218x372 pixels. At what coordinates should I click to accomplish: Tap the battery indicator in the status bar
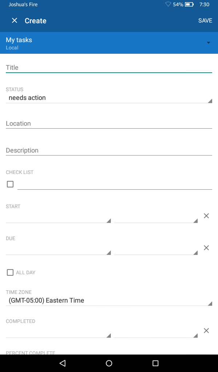click(x=189, y=5)
